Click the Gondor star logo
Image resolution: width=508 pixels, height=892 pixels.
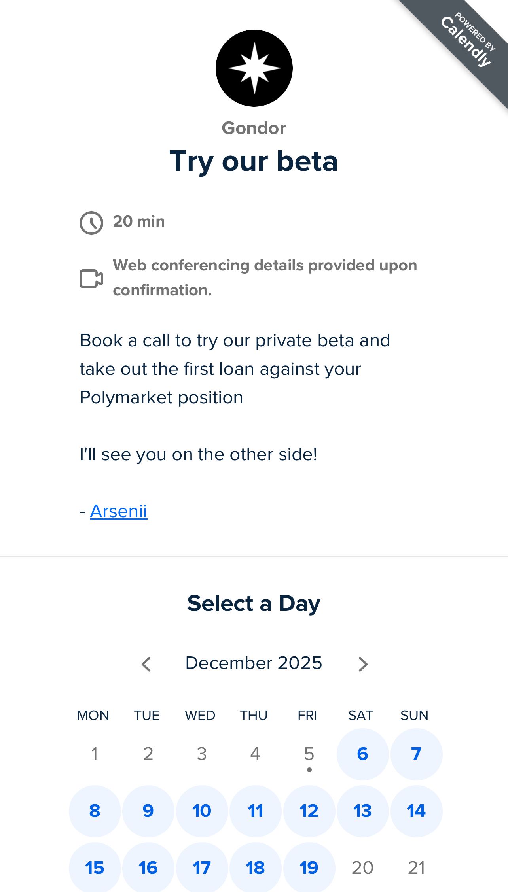[254, 68]
